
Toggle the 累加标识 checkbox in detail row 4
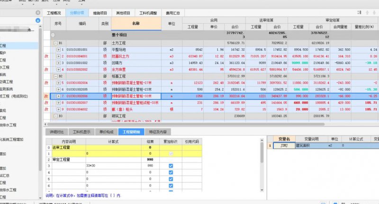(x=171, y=172)
